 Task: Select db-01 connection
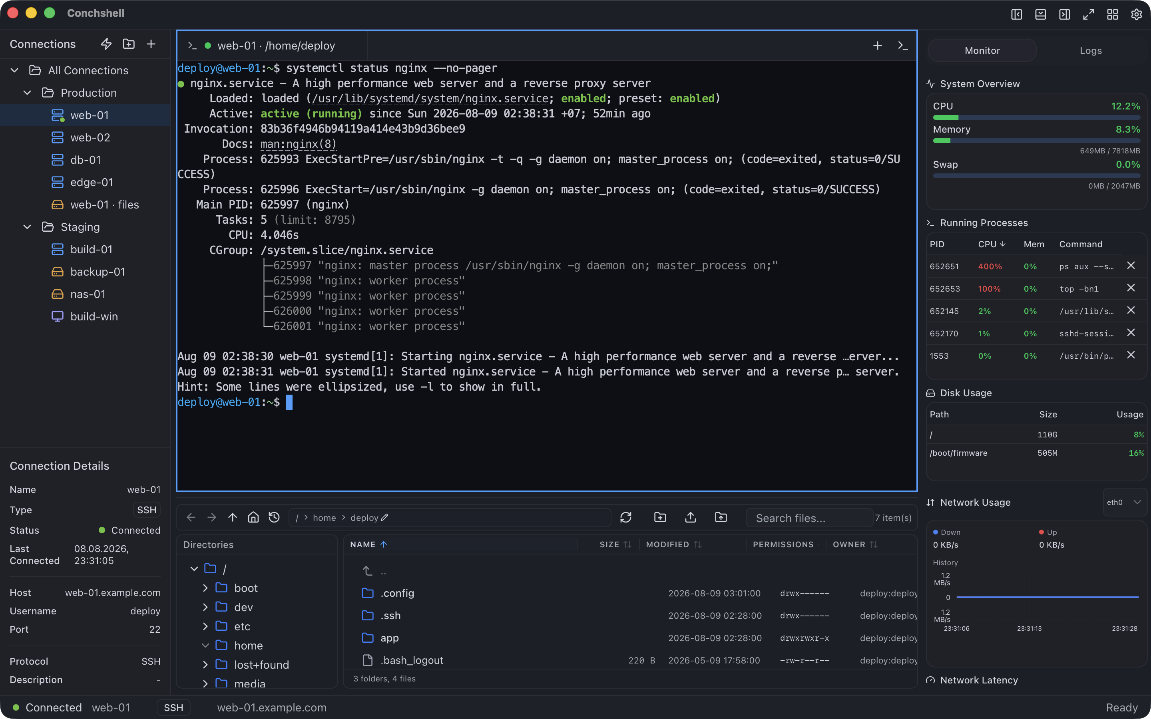85,160
